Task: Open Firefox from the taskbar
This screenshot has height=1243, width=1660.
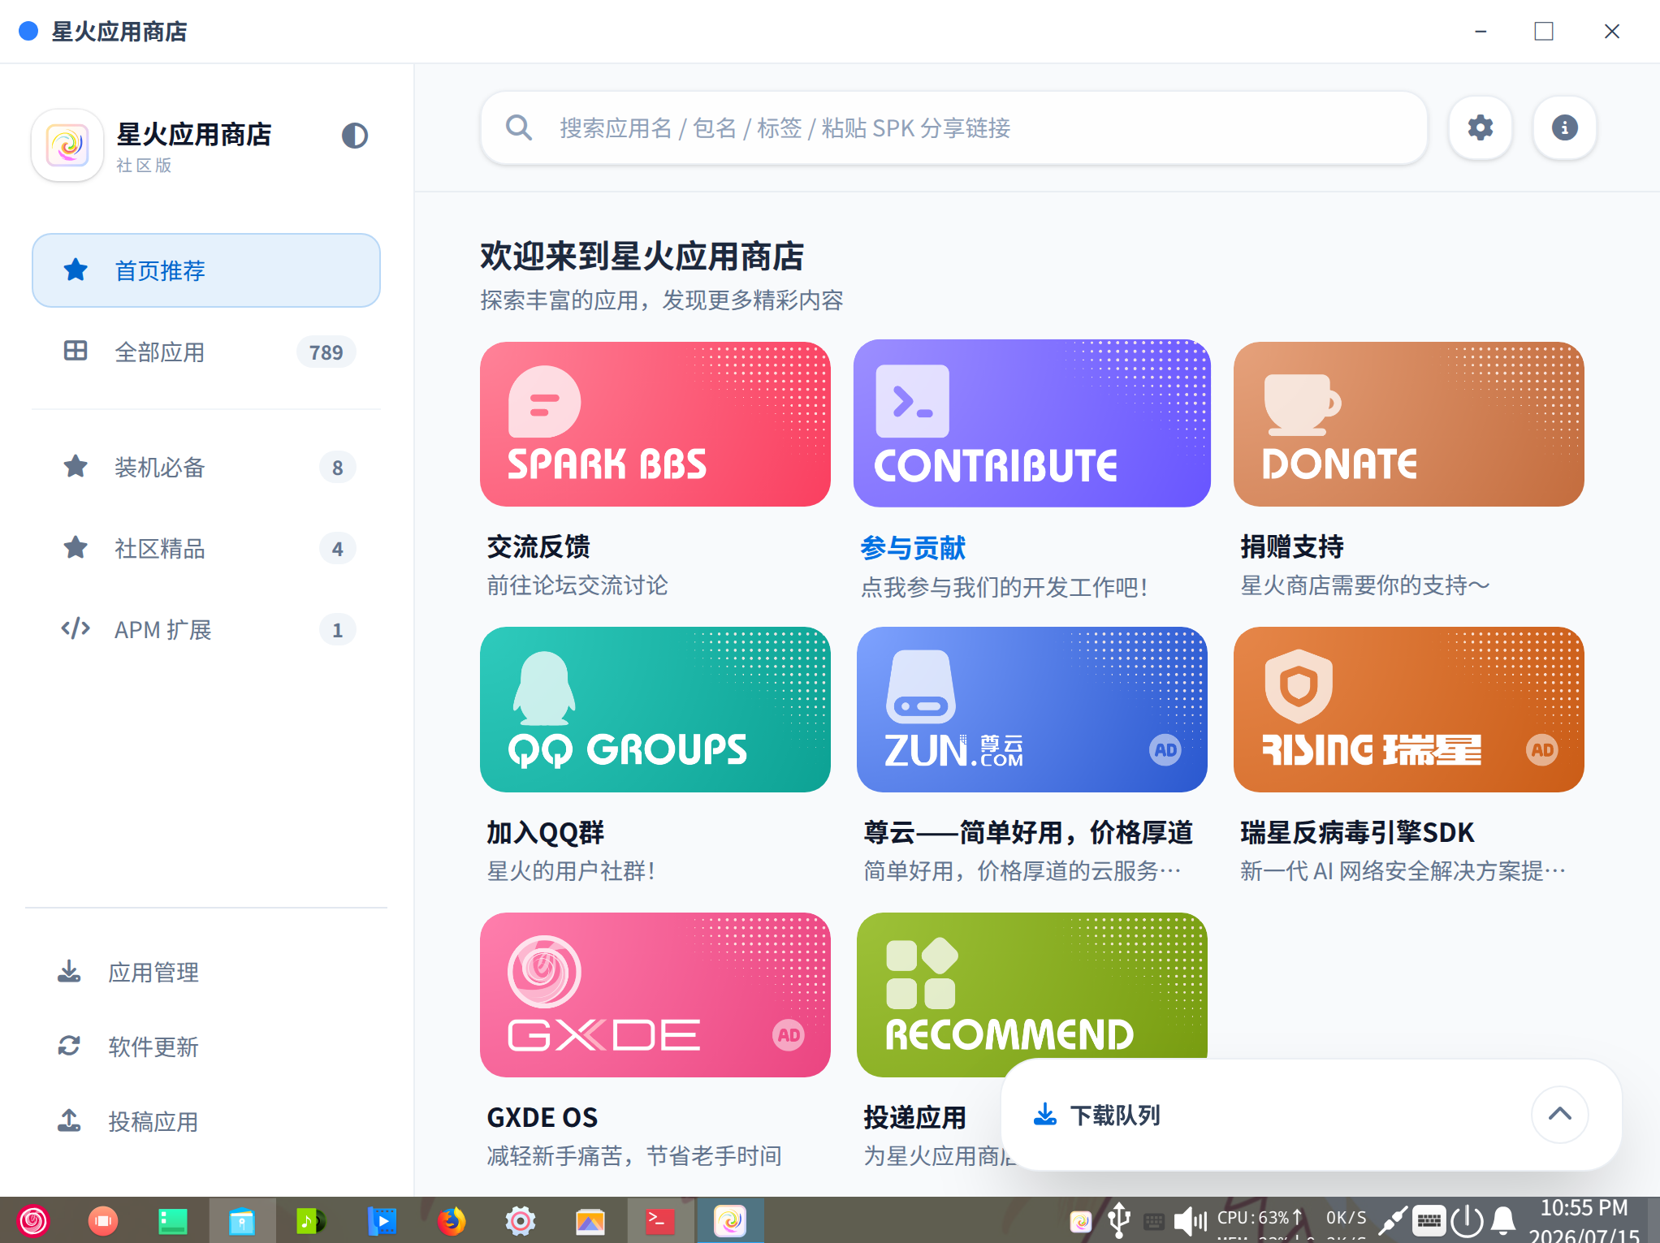Action: 452,1220
